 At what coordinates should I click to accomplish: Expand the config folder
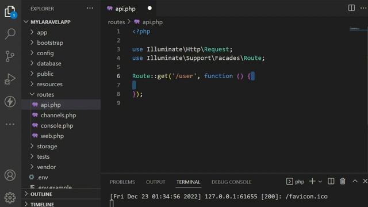click(45, 53)
